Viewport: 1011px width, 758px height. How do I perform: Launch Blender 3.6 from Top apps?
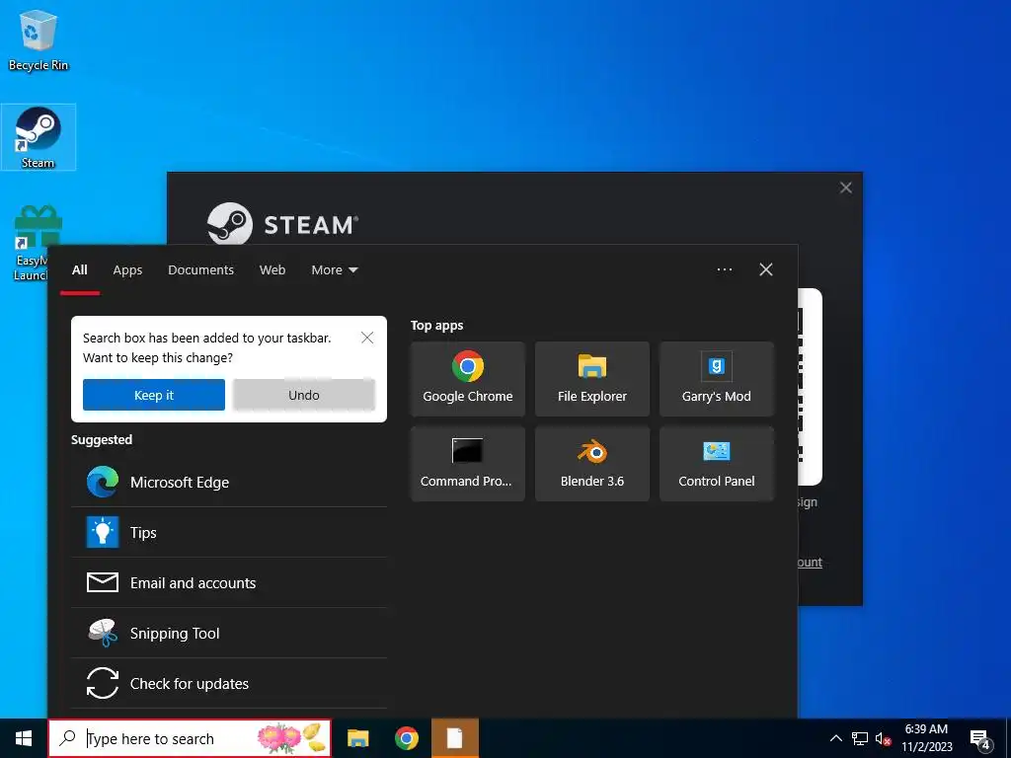(x=592, y=464)
